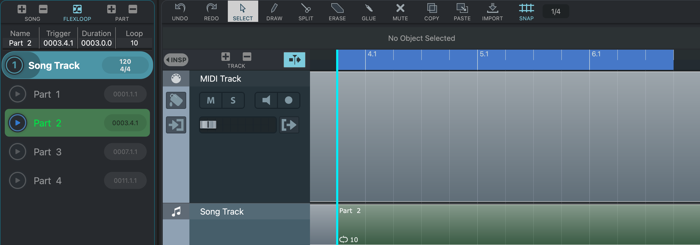Image resolution: width=700 pixels, height=245 pixels.
Task: Click the Paste icon
Action: coord(462,12)
